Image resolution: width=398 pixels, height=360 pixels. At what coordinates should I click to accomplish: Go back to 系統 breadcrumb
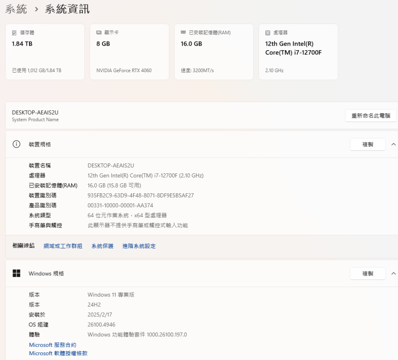coord(16,9)
